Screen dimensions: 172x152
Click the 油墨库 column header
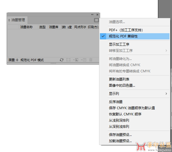[x=54, y=27]
